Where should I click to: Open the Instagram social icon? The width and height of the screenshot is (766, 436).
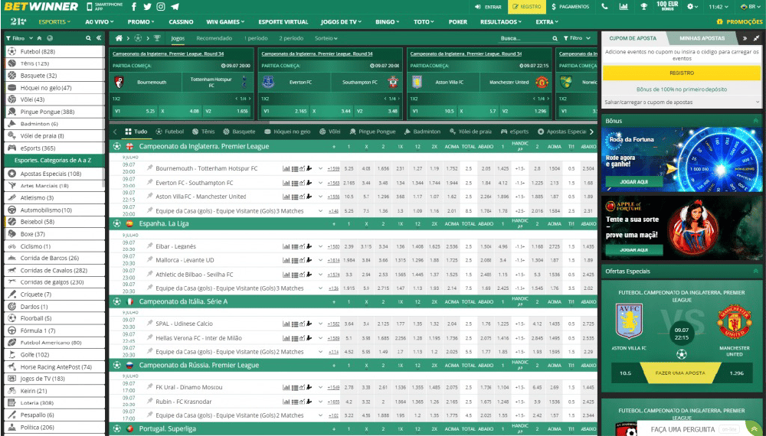pos(161,7)
